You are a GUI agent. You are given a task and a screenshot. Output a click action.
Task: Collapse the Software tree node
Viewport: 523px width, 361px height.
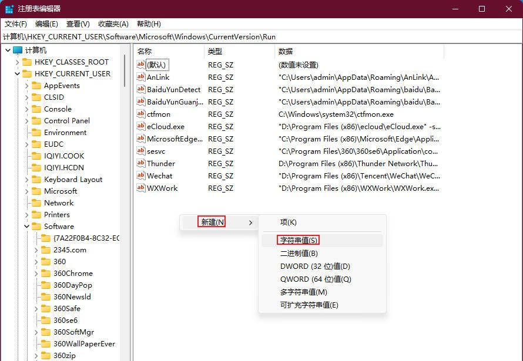coord(26,226)
